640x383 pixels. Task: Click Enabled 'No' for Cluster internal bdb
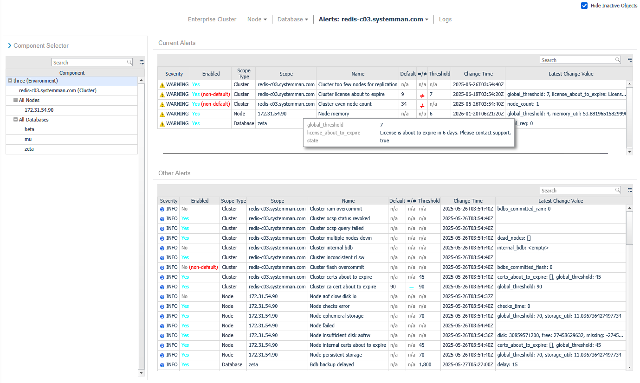(184, 248)
